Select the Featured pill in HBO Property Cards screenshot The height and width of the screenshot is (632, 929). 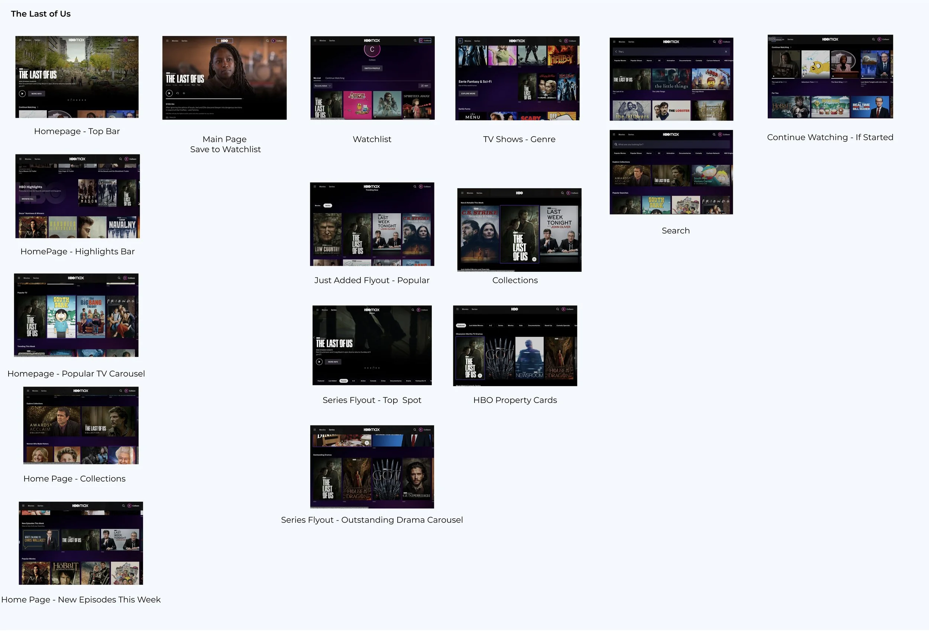point(461,326)
